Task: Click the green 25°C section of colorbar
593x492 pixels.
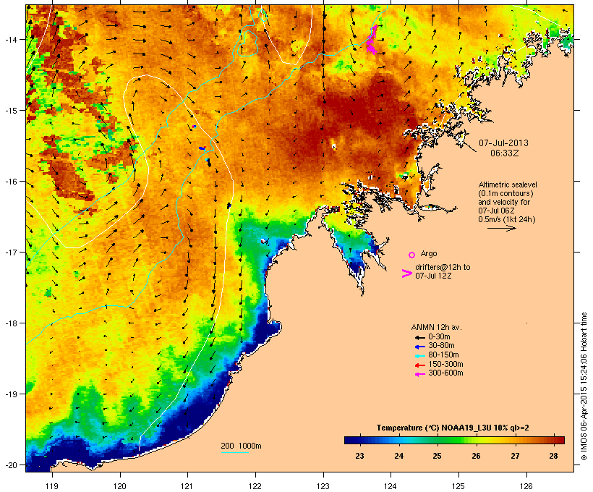Action: click(437, 440)
